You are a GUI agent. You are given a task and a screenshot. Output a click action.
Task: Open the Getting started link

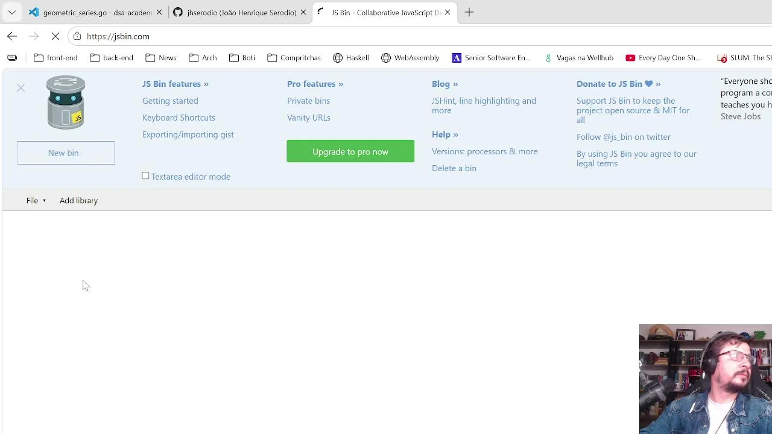(x=170, y=101)
